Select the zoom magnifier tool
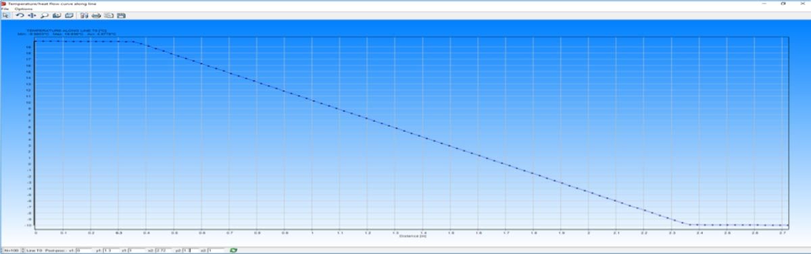 click(45, 15)
